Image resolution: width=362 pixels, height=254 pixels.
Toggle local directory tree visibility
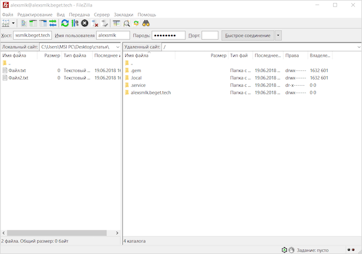pyautogui.click(x=34, y=23)
